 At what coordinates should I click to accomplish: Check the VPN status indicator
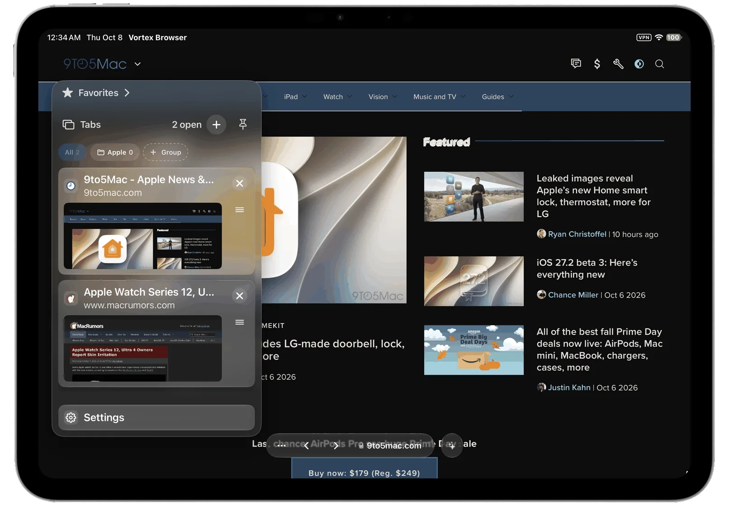click(644, 37)
